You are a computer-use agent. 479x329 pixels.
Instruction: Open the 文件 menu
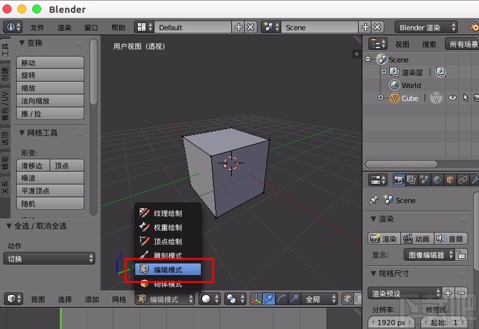(x=37, y=28)
